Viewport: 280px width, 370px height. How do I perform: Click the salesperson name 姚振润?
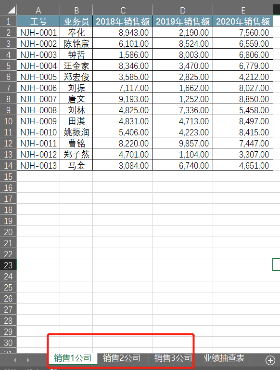(76, 132)
